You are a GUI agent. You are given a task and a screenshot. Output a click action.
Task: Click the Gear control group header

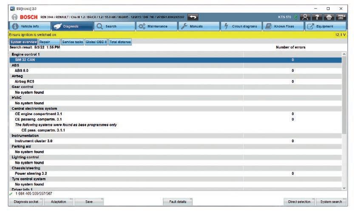(176, 87)
